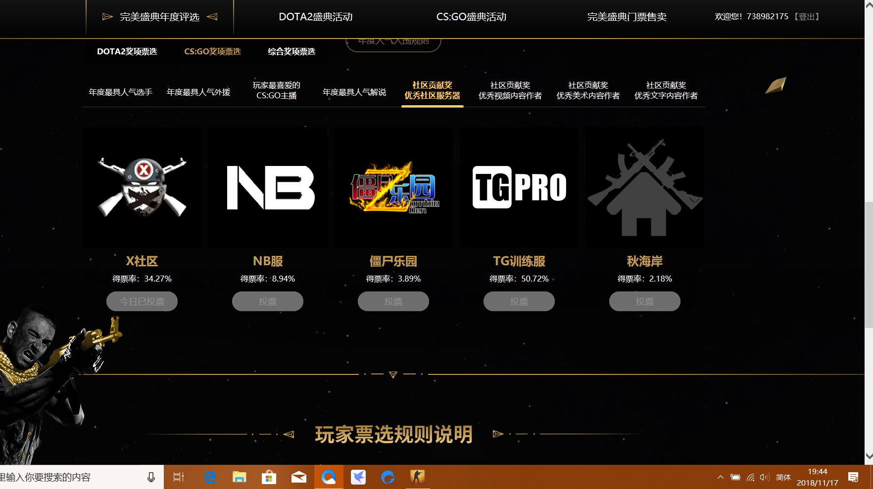Screen dimensions: 873x489
Task: Switch input language via the 简体 indicator
Action: (x=783, y=477)
